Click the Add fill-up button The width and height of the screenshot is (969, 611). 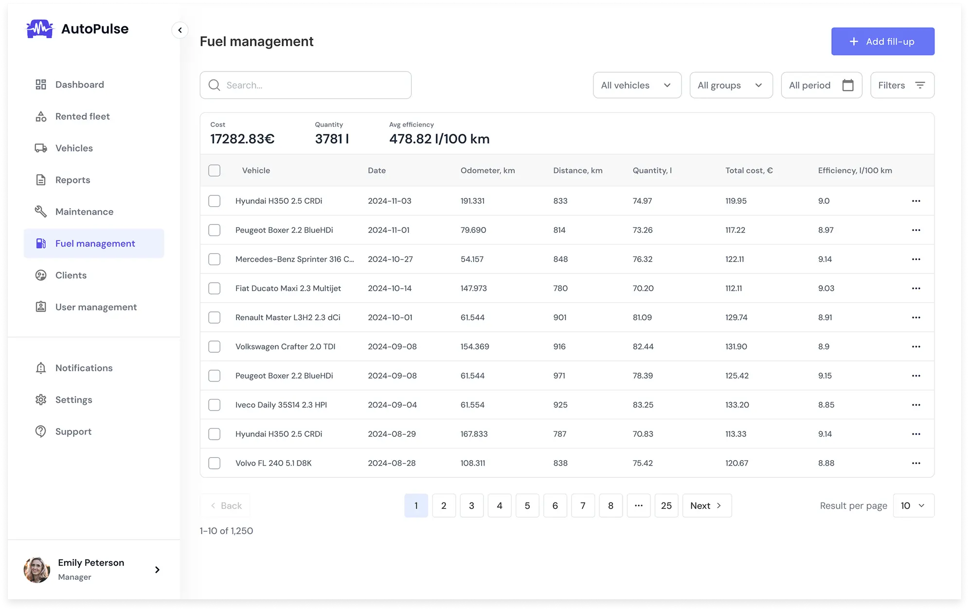pos(882,41)
